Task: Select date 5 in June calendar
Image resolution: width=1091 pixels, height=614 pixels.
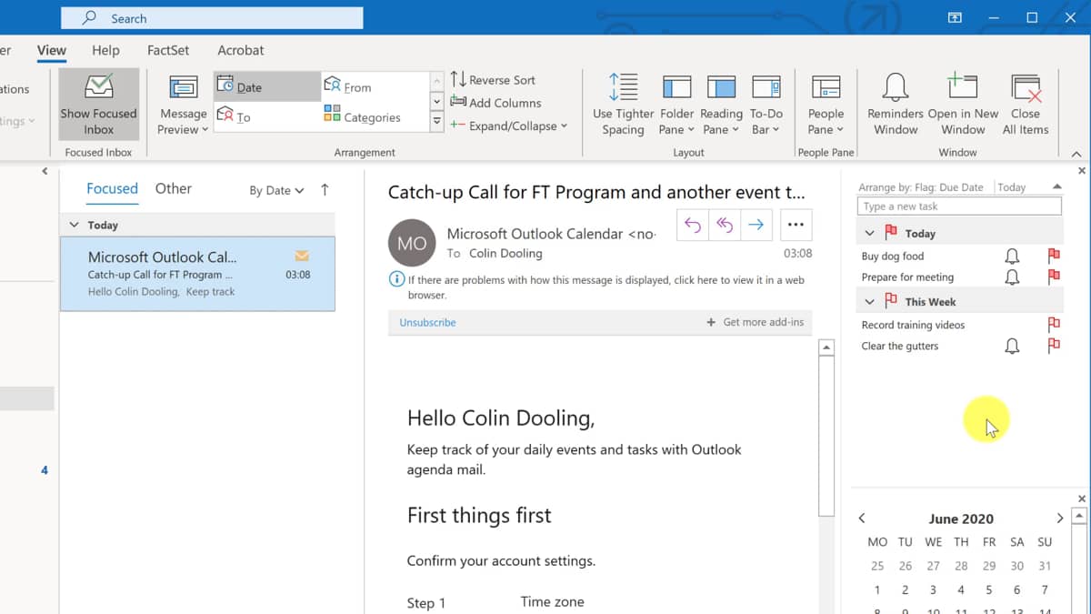Action: click(x=989, y=589)
